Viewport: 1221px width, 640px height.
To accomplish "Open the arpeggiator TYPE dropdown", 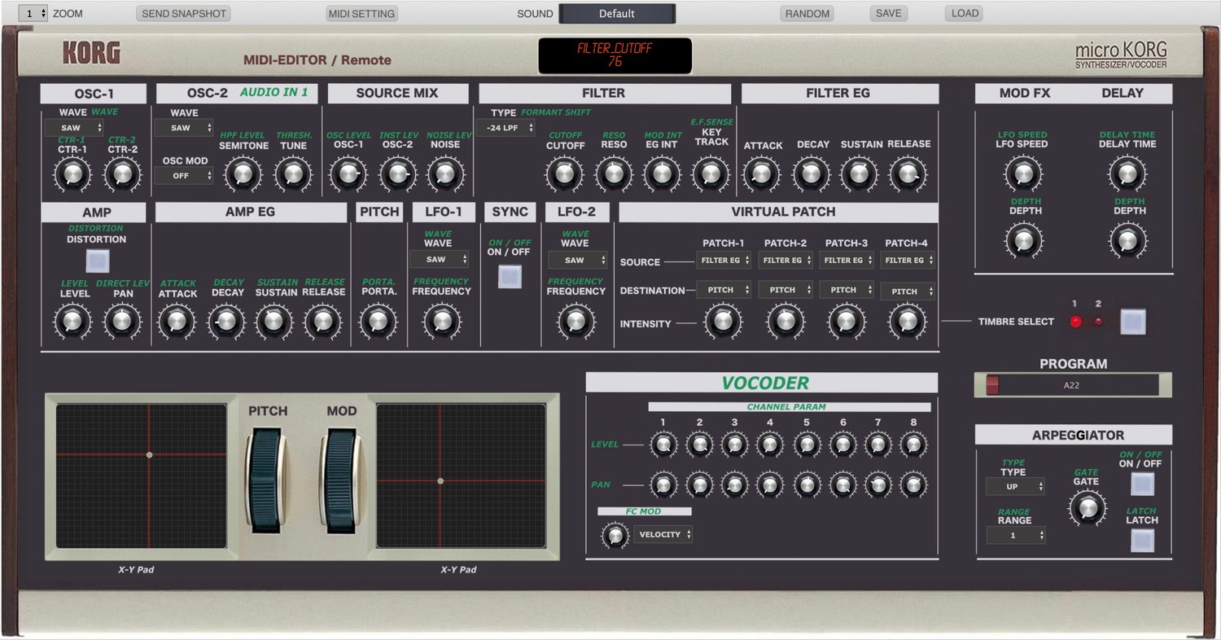I will 1015,486.
